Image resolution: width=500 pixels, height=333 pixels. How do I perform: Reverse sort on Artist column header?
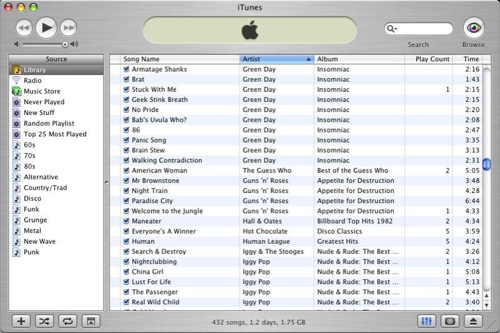coord(277,59)
